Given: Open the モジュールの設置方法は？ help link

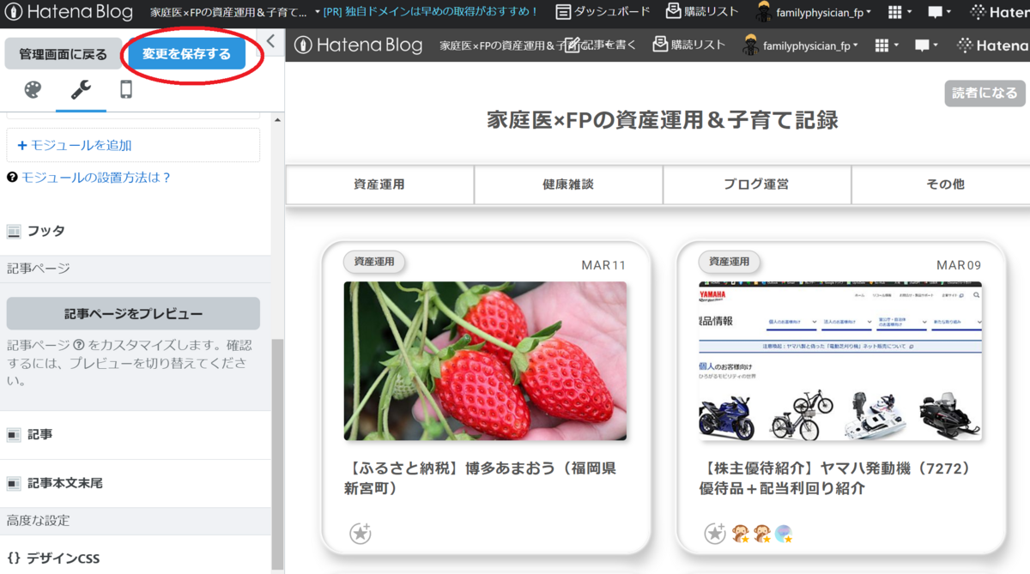Looking at the screenshot, I should click(96, 178).
